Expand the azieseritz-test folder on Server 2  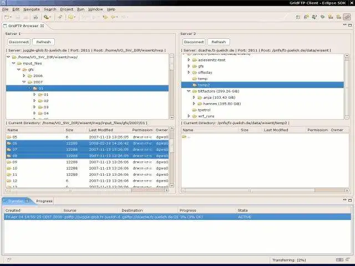(189, 60)
